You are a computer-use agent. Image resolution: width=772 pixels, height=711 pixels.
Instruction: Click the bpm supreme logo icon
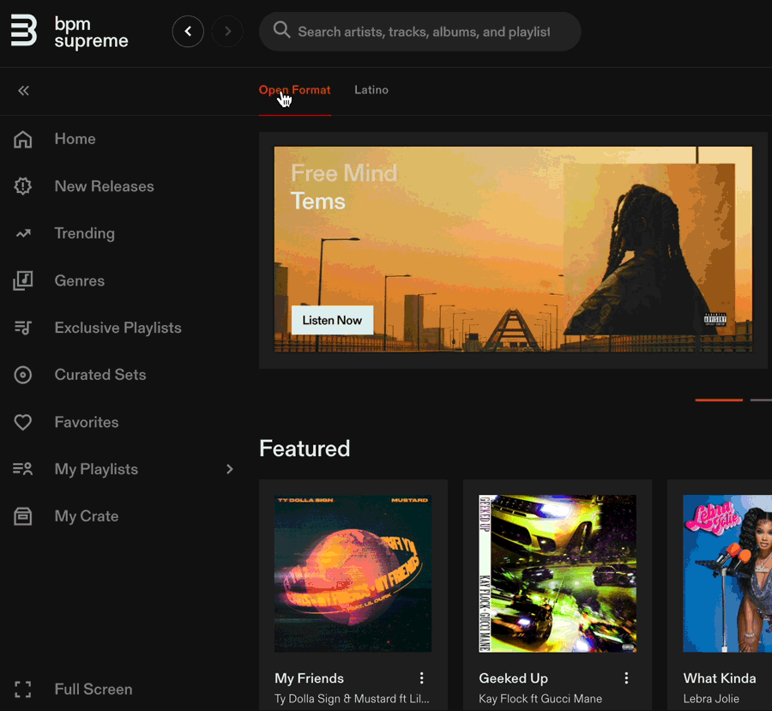(x=24, y=31)
